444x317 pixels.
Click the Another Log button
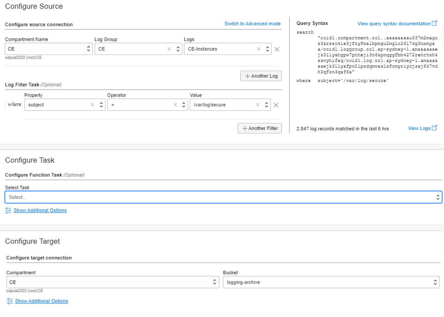click(261, 76)
